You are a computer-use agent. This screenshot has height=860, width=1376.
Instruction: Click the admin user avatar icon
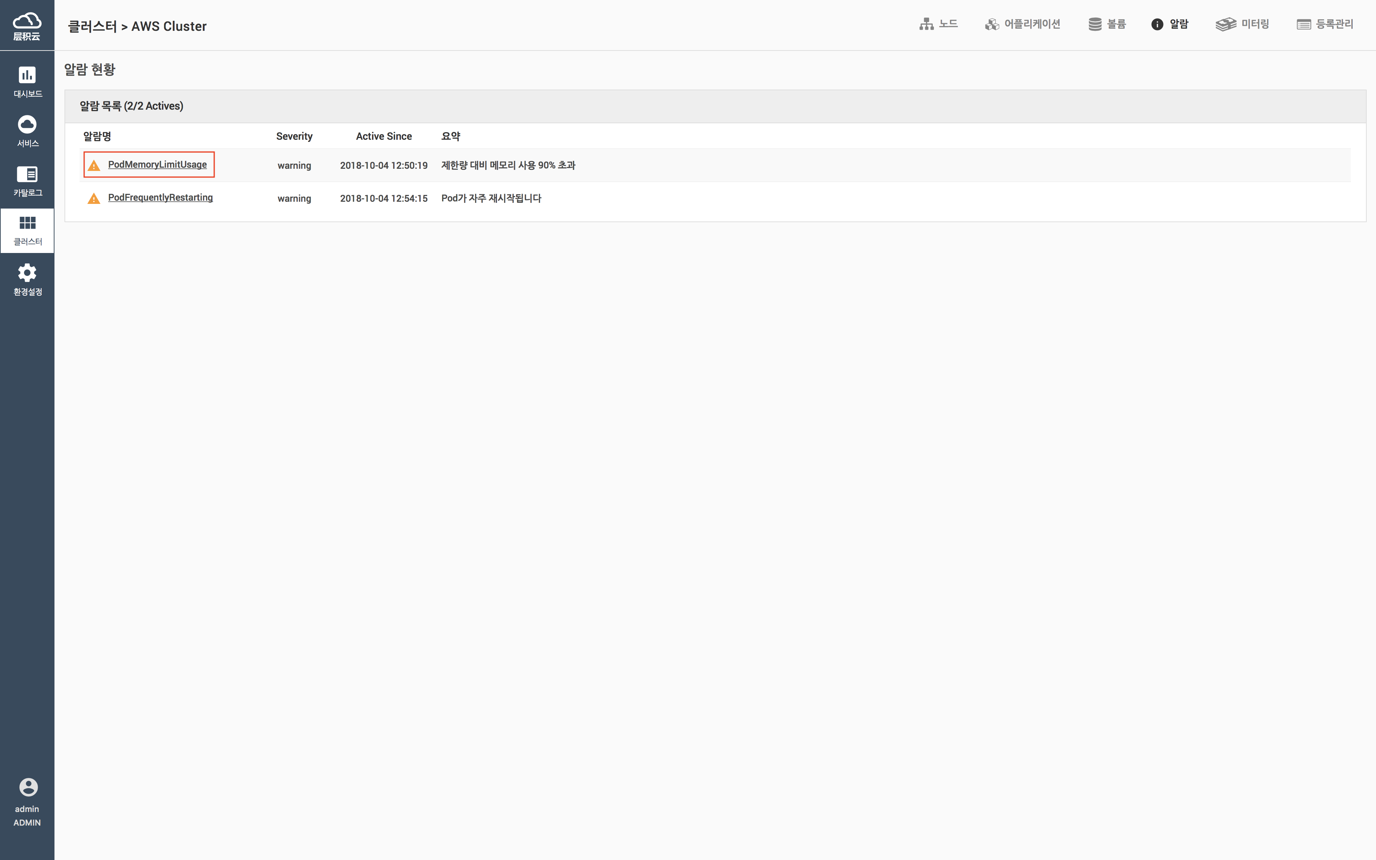point(28,787)
